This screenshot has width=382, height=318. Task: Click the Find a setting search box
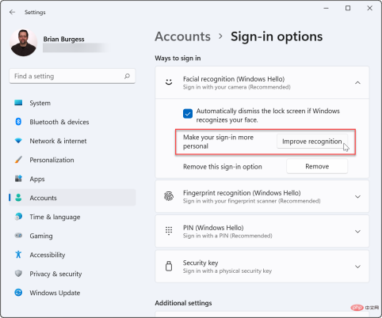tap(72, 76)
